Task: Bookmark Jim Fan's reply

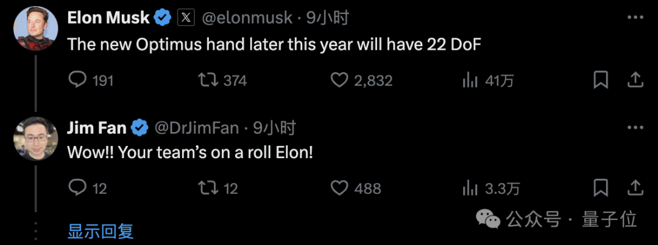Action: pos(600,188)
